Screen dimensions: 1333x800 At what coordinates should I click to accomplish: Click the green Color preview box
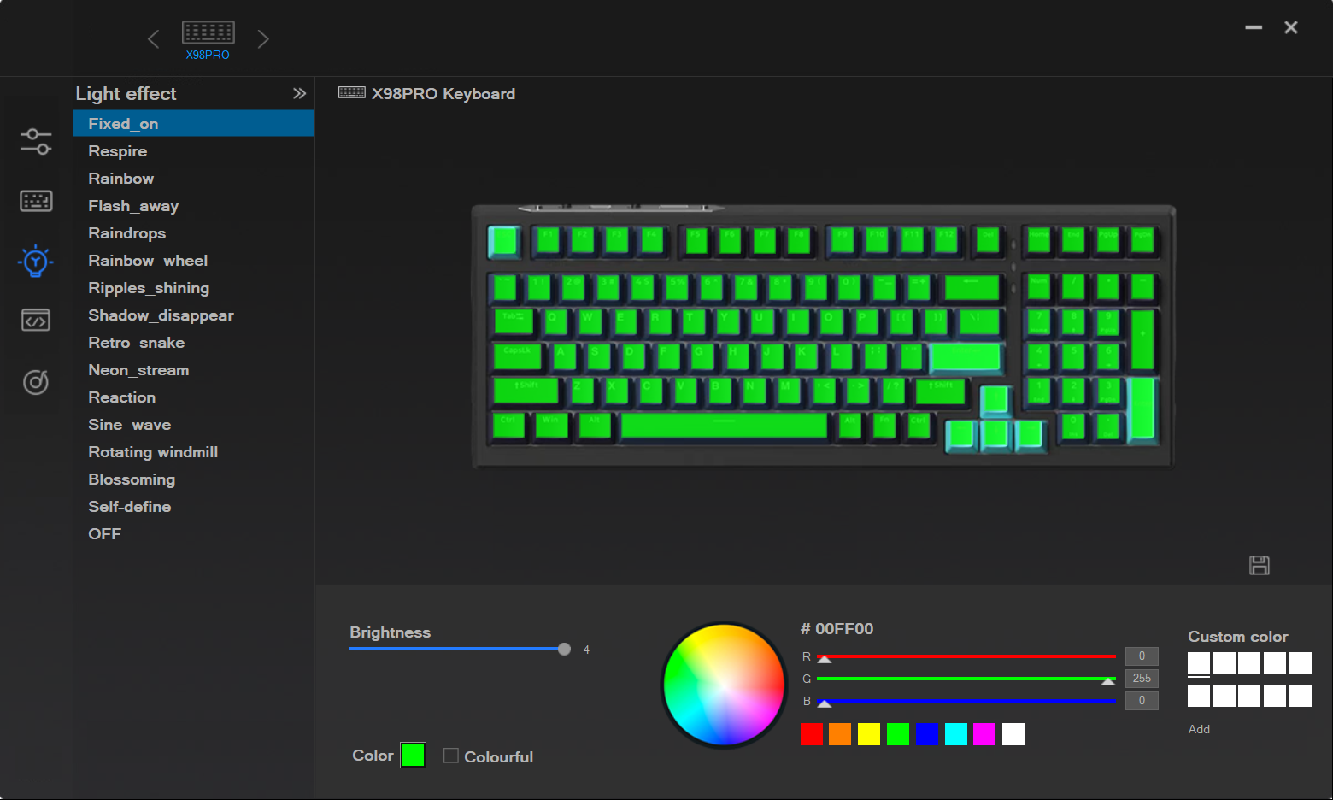coord(414,756)
